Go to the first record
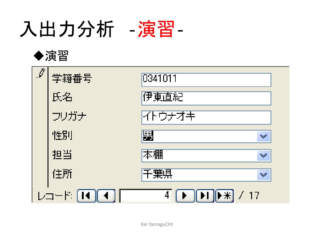Viewport: 314px width, 235px height. (86, 196)
